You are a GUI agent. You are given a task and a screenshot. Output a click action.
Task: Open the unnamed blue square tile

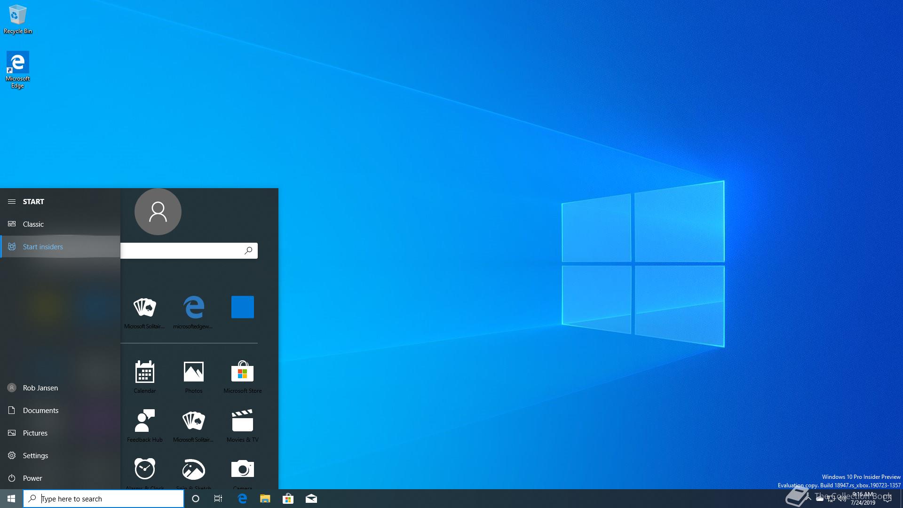pyautogui.click(x=243, y=307)
